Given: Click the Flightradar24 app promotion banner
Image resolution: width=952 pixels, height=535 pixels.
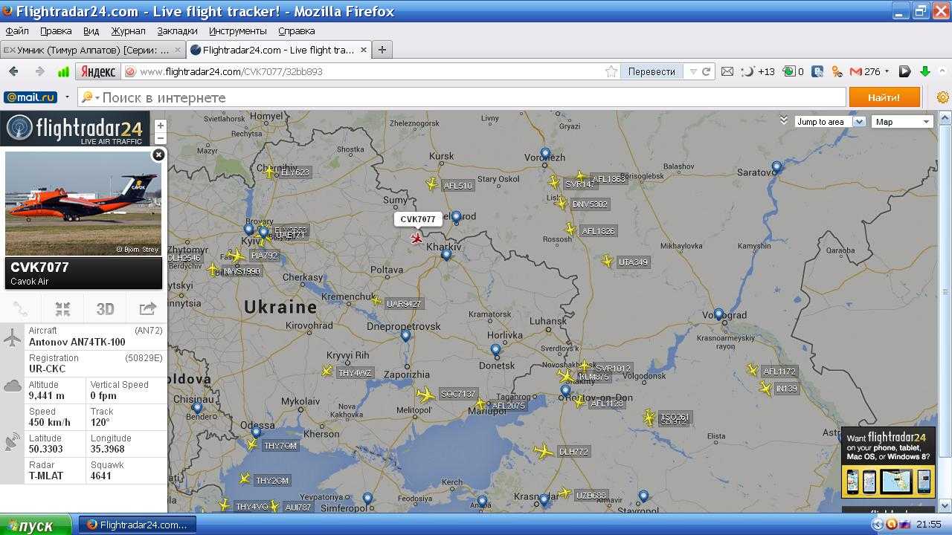Looking at the screenshot, I should pyautogui.click(x=888, y=462).
